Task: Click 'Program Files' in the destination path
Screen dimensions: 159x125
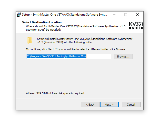Action: coord(38,56)
